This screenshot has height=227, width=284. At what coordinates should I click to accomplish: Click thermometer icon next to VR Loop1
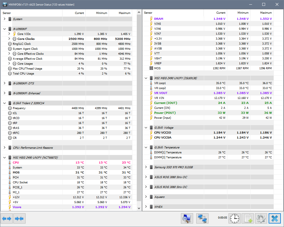[151, 83]
